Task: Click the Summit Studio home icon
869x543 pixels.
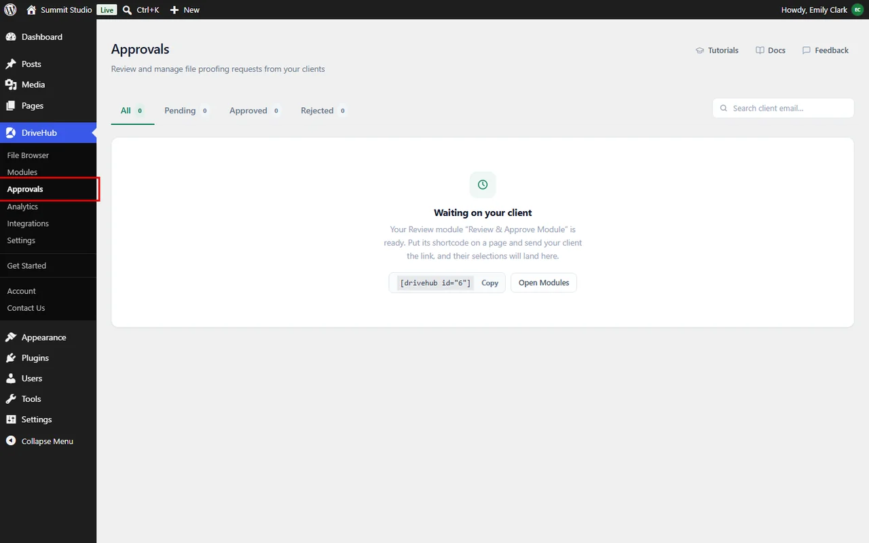Action: point(31,10)
